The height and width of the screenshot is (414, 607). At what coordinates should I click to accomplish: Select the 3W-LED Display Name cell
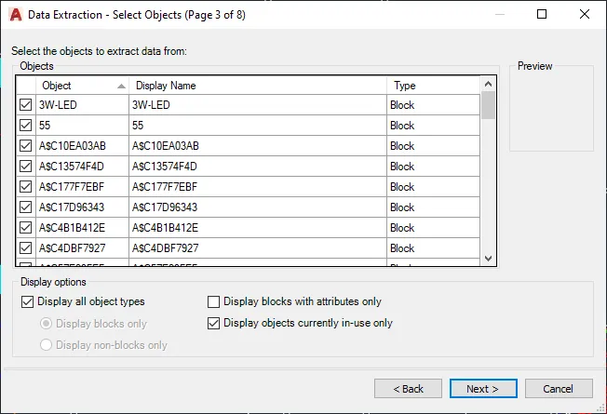pyautogui.click(x=258, y=105)
